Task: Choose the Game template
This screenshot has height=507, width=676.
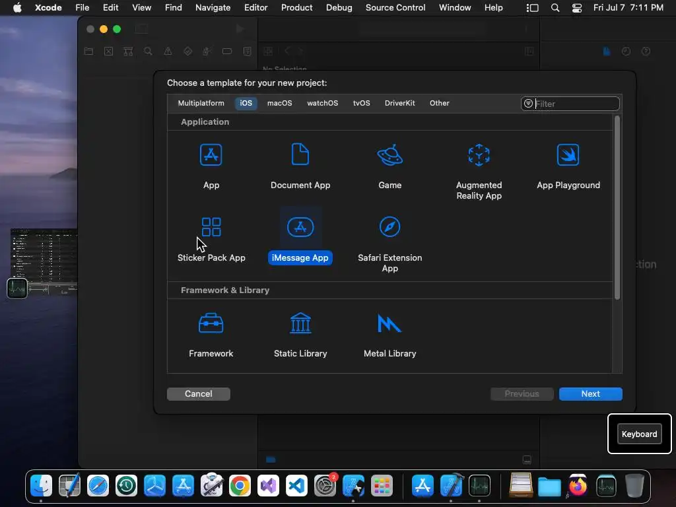Action: (x=389, y=166)
